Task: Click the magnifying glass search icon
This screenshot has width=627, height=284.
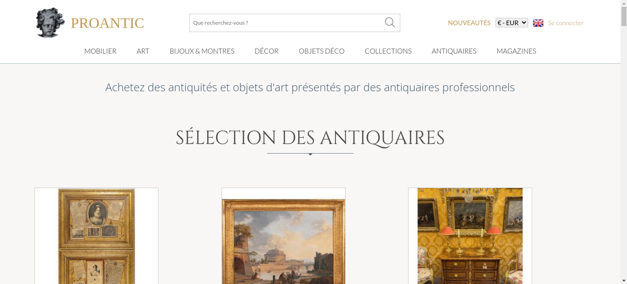Action: [390, 22]
